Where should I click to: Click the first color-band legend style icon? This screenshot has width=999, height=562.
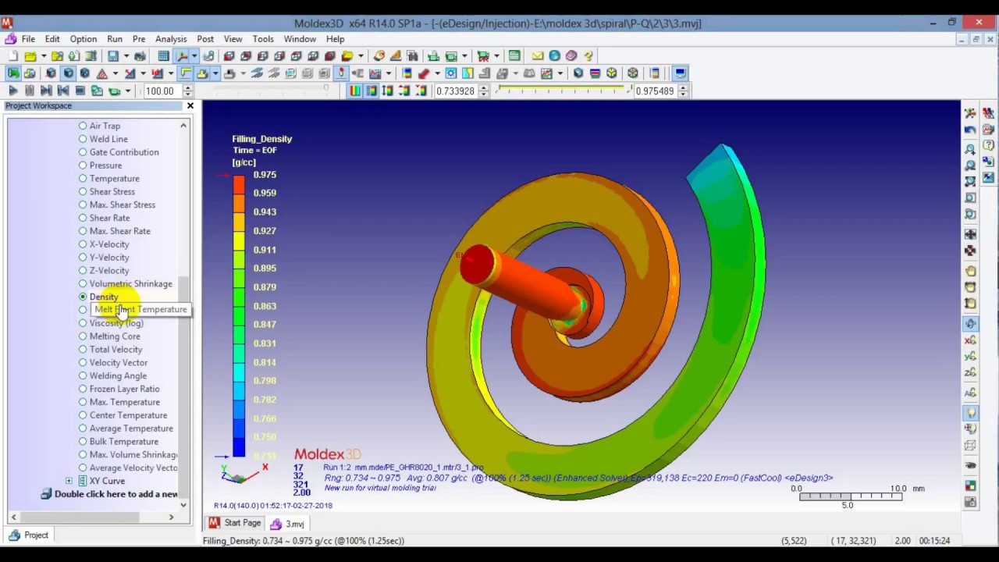[354, 91]
